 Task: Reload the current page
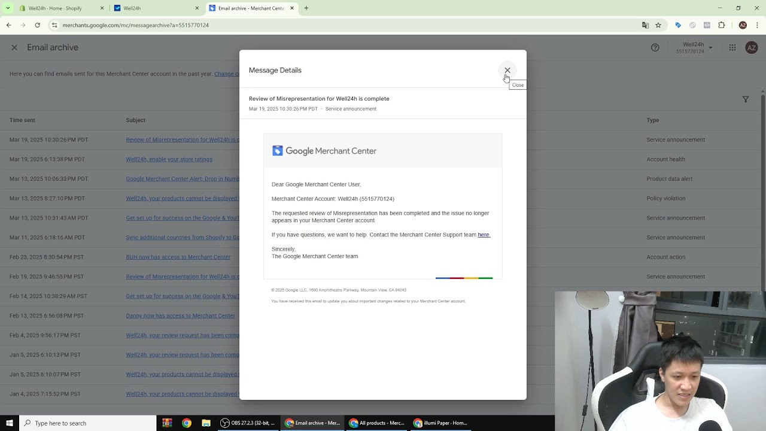pos(37,25)
